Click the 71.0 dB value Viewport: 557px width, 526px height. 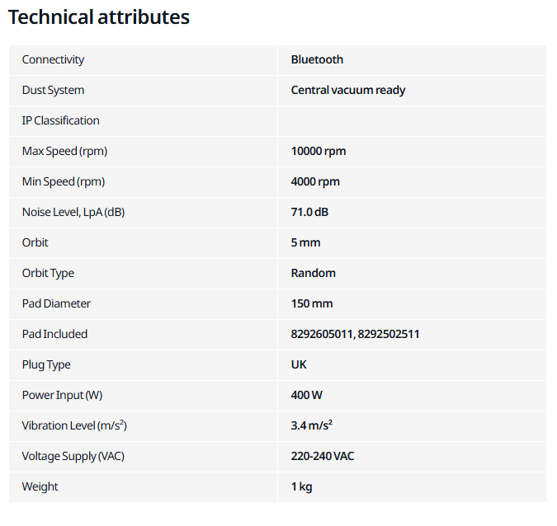[x=309, y=212]
